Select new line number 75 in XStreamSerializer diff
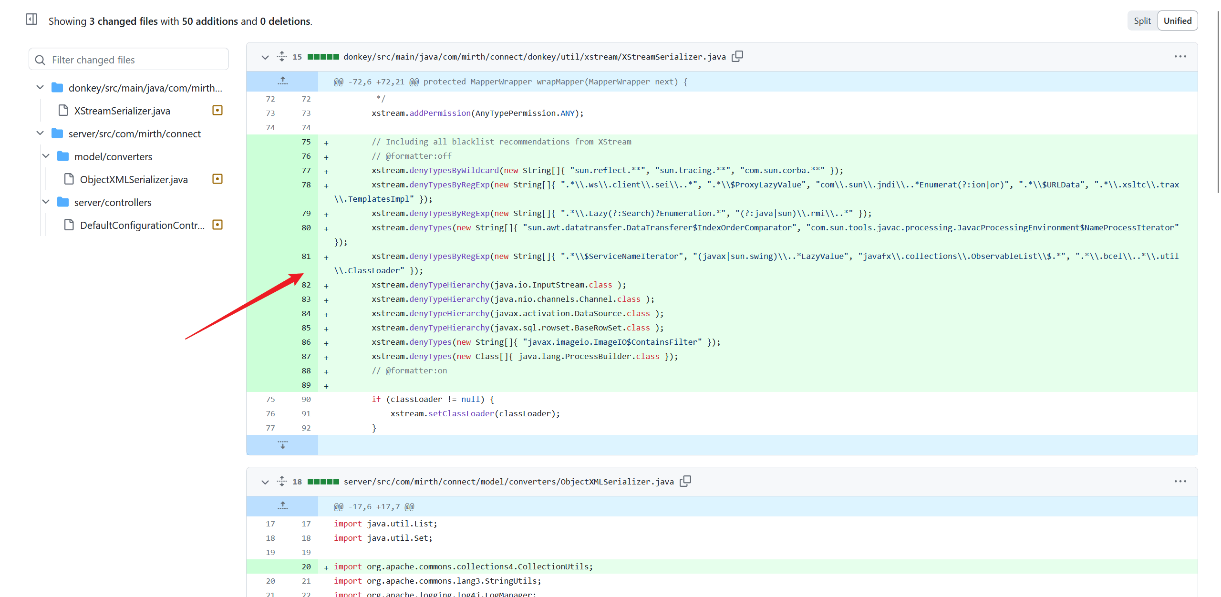 [x=306, y=142]
